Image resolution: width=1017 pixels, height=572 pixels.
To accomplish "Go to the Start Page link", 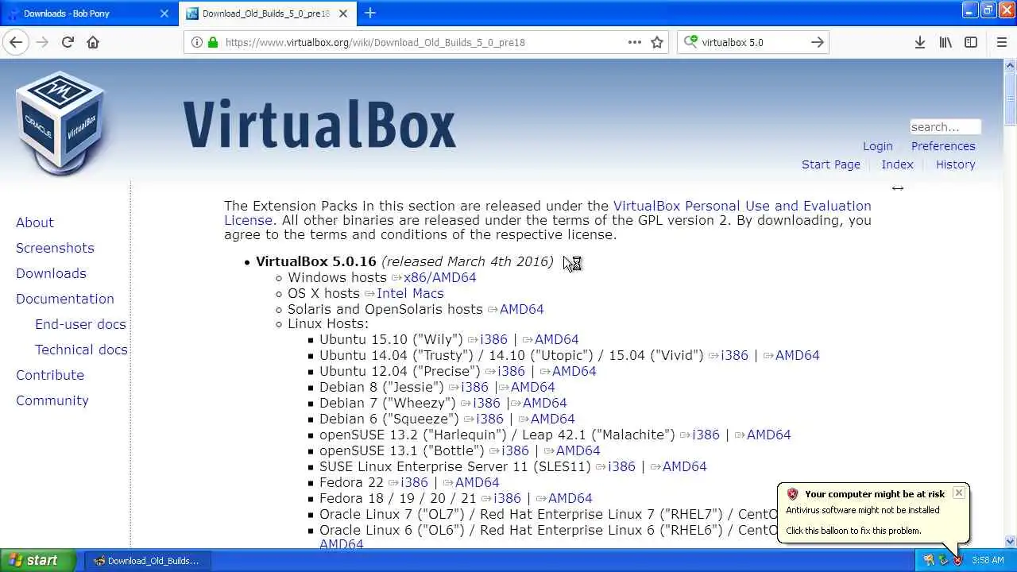I will tap(831, 164).
